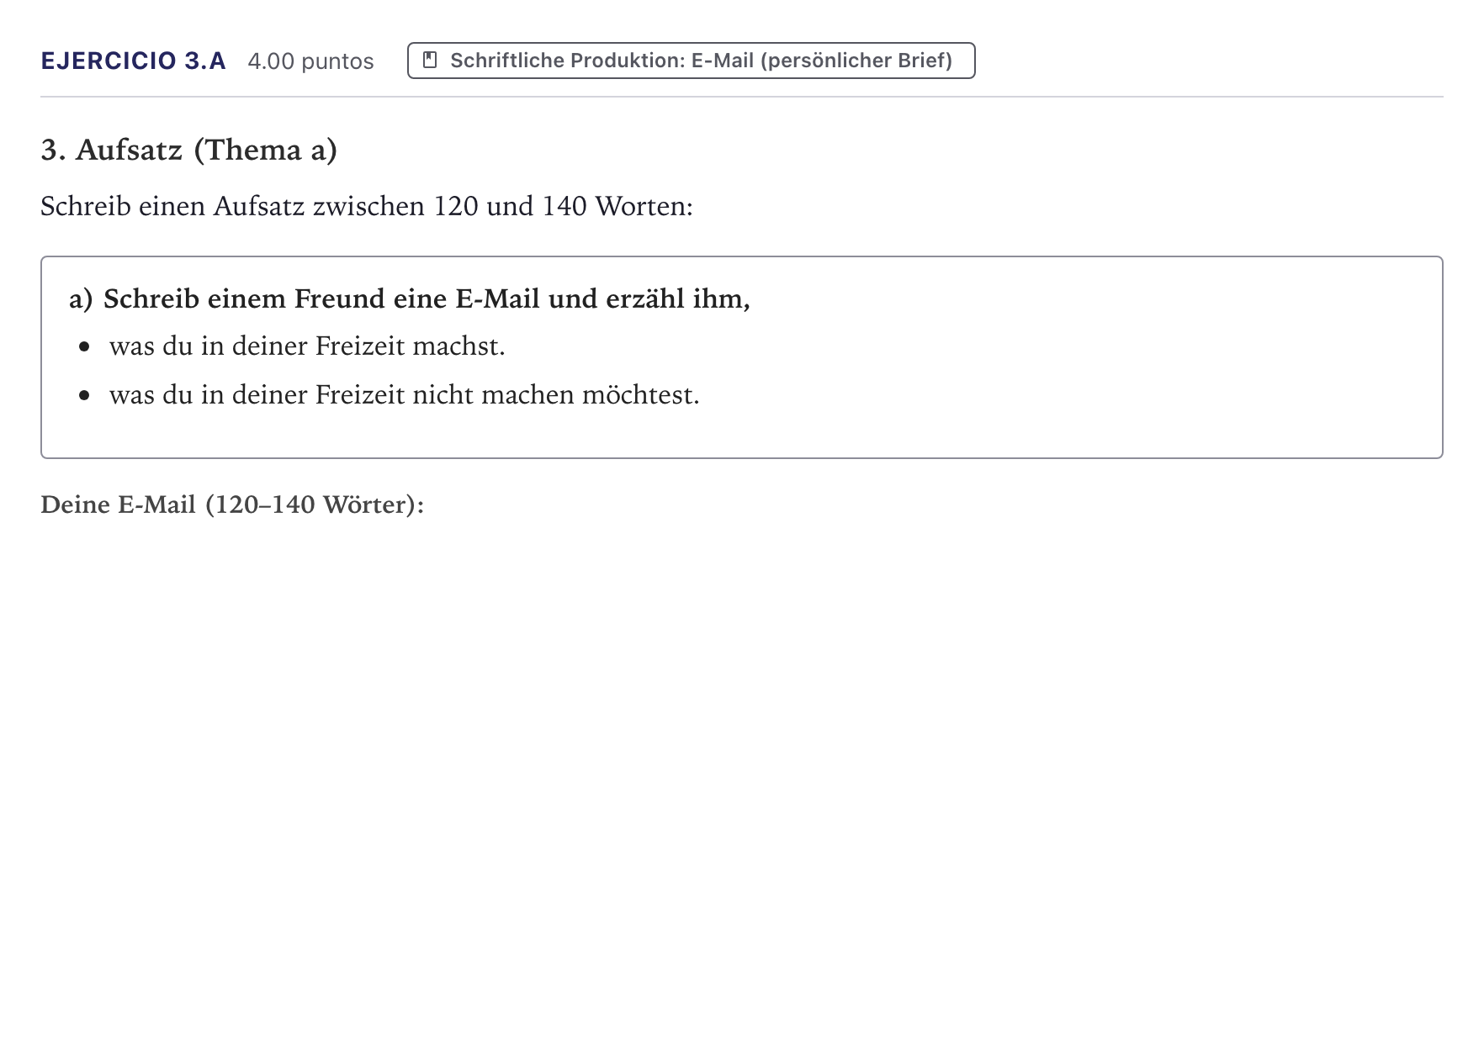Viewport: 1484px width, 1051px height.
Task: Click the 4.00 puntos score label
Action: point(310,61)
